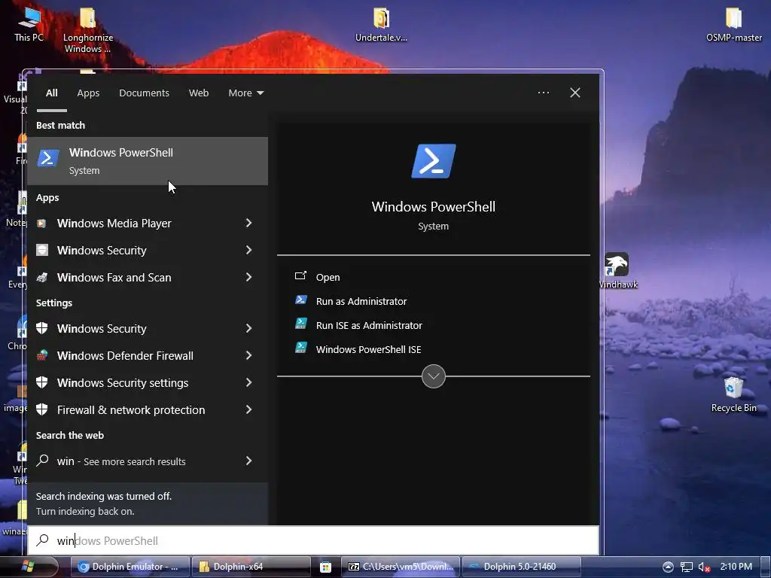771x578 pixels.
Task: Open This PC desktop icon
Action: (29, 25)
